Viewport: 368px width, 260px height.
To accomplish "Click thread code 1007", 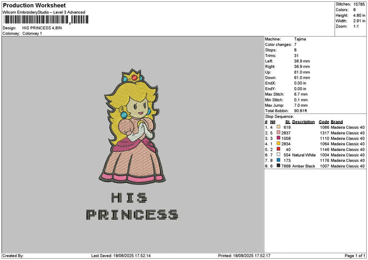I will pos(324,166).
